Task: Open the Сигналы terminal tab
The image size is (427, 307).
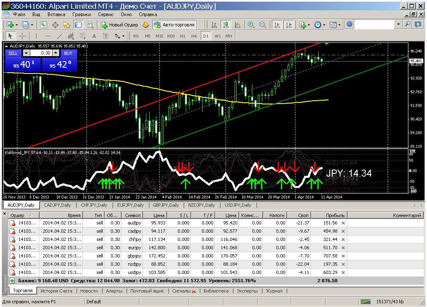Action: point(184,290)
